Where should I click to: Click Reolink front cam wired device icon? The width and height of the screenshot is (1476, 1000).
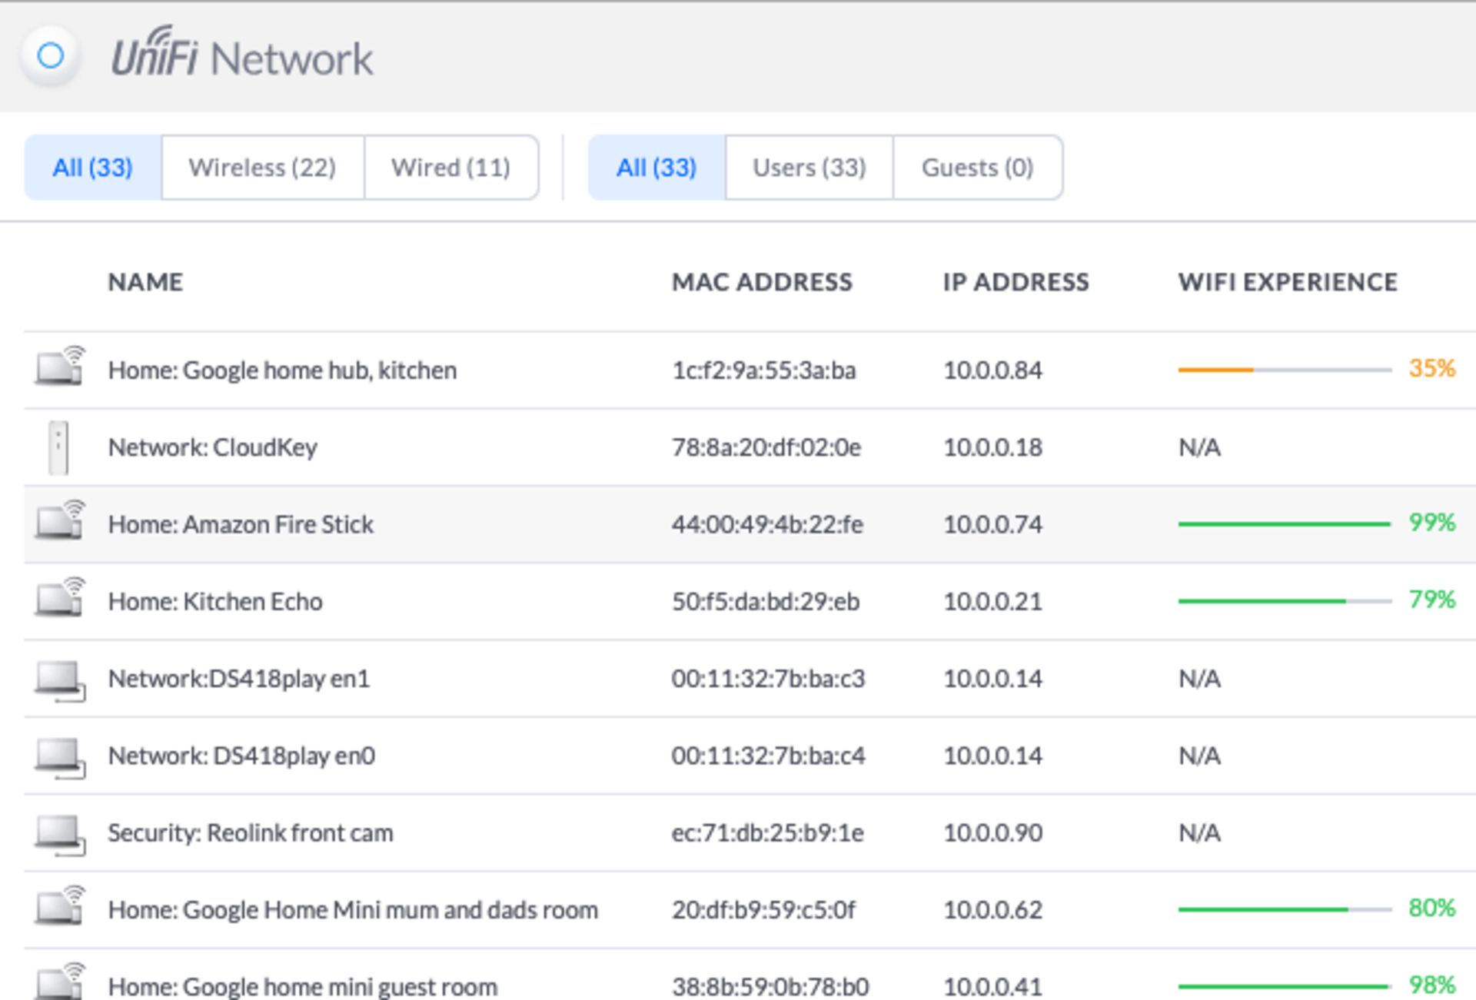tap(60, 833)
